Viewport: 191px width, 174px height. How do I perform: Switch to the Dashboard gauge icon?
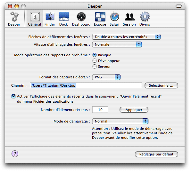click(x=81, y=17)
